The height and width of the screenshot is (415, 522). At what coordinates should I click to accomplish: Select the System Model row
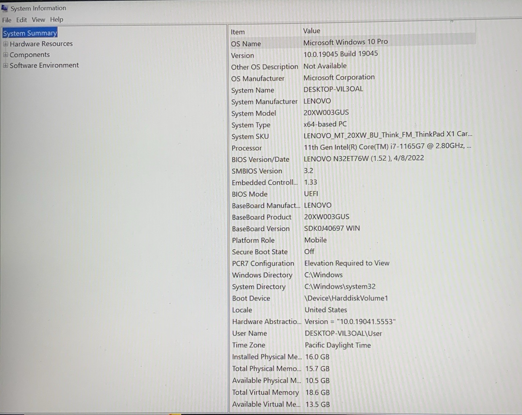(x=254, y=113)
